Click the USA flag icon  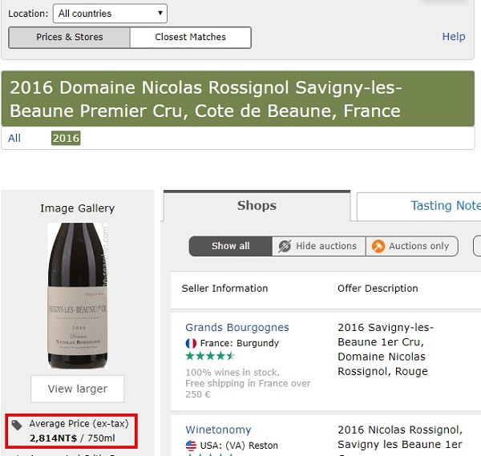pos(191,446)
